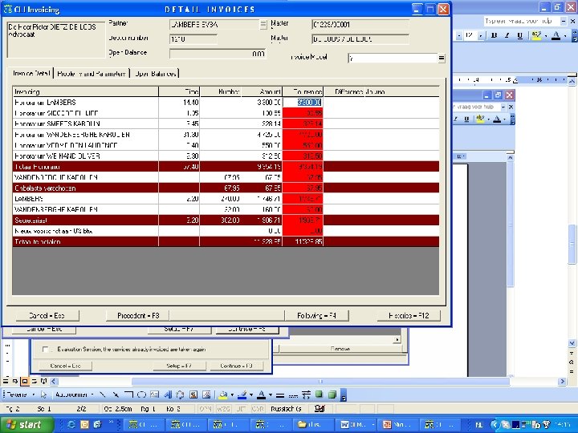Select the Line tool in drawing toolbar
The height and width of the screenshot is (433, 578).
pos(103,395)
